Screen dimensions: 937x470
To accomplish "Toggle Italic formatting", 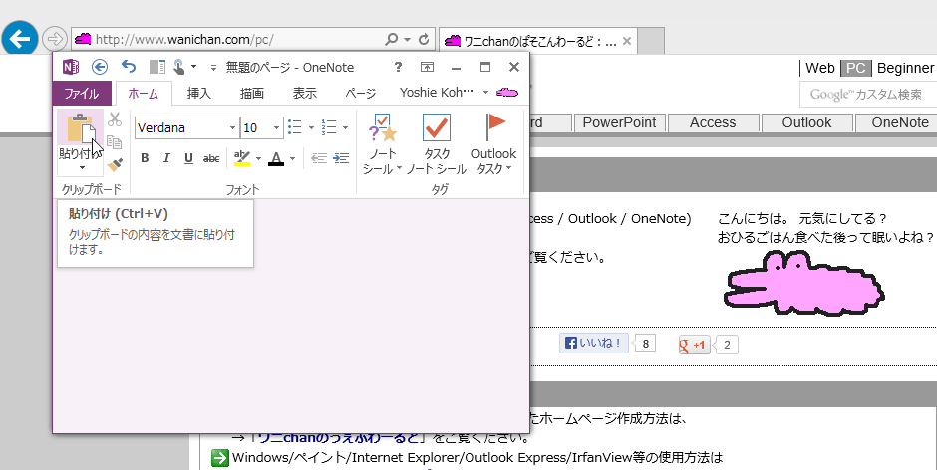I will [x=166, y=158].
